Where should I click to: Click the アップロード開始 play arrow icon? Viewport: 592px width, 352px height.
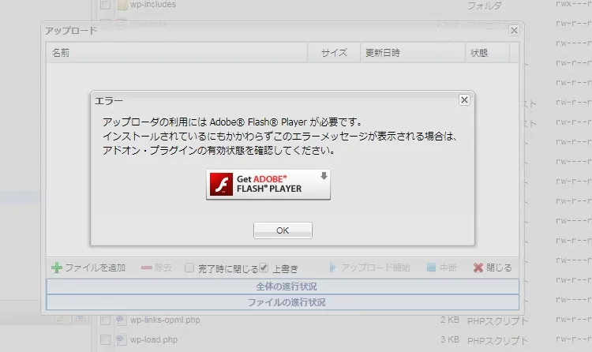coord(332,268)
